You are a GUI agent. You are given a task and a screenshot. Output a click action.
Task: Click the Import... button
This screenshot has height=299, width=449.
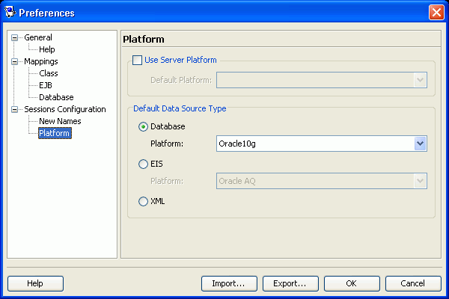pos(229,283)
